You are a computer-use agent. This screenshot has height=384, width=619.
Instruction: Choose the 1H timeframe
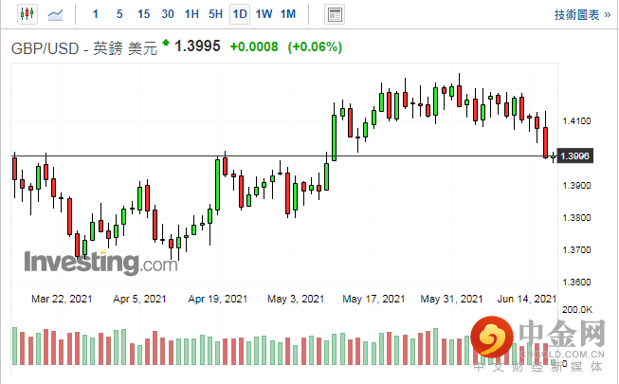point(191,14)
